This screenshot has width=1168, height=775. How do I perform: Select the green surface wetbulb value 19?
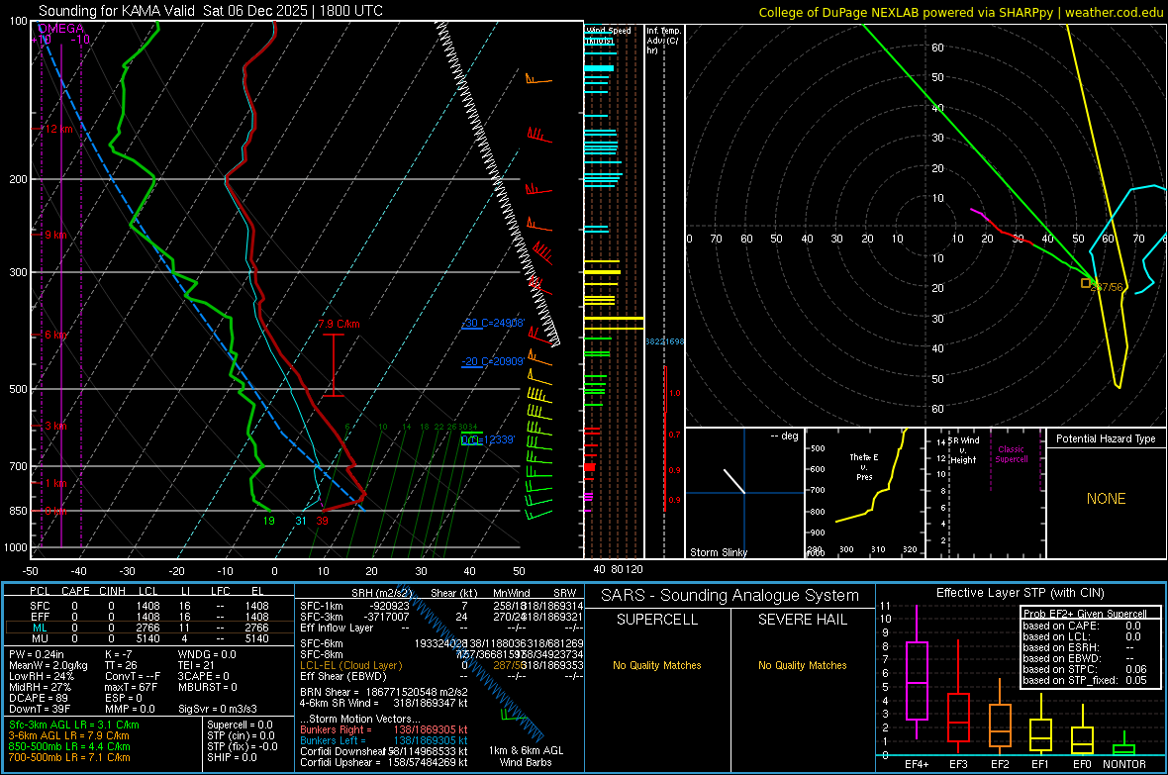pyautogui.click(x=269, y=521)
